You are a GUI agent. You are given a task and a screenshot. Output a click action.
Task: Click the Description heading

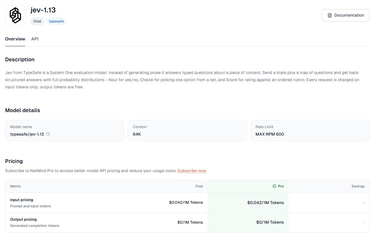tap(20, 59)
